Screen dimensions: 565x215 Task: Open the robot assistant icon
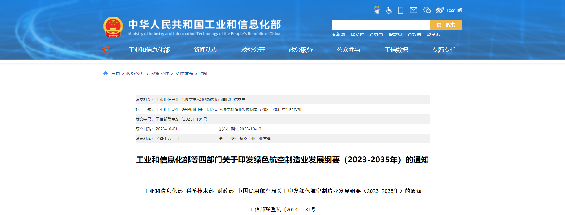(x=377, y=10)
